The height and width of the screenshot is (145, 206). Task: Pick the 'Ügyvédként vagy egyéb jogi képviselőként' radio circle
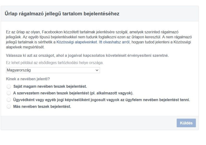click(x=9, y=100)
